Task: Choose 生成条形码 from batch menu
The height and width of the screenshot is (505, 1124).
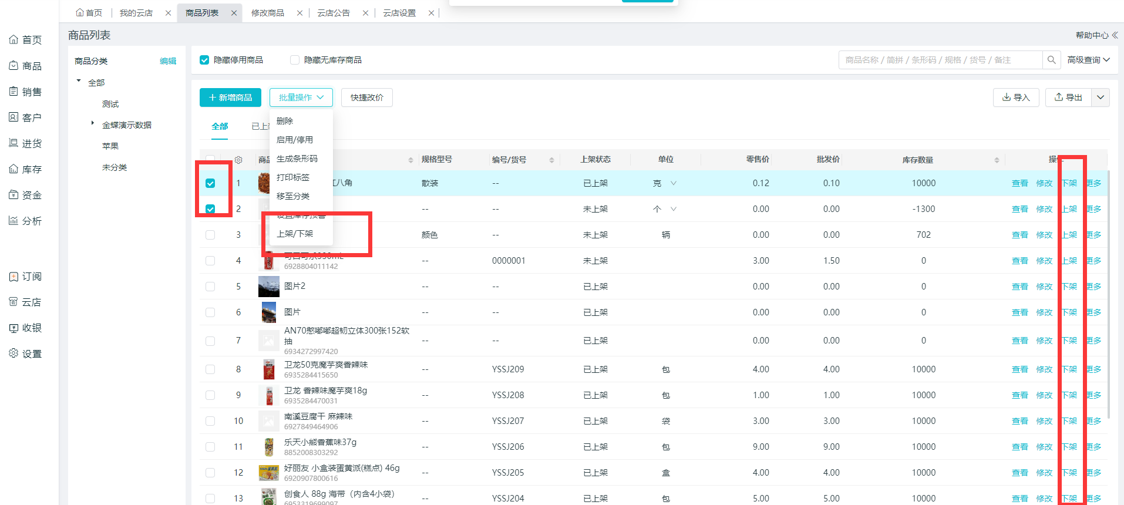Action: coord(301,159)
